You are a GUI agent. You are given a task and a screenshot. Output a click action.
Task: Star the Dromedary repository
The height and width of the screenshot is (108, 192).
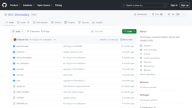(x=174, y=14)
